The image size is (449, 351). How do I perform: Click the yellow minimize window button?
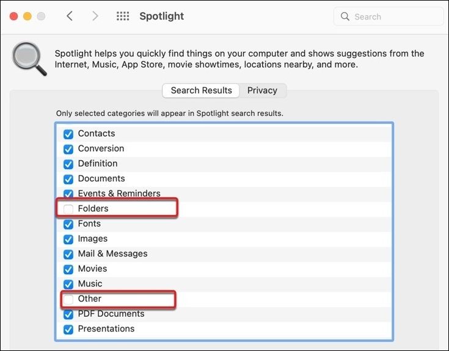pos(27,16)
